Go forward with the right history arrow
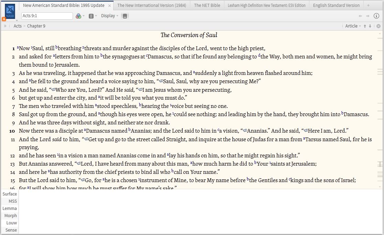 (x=367, y=16)
